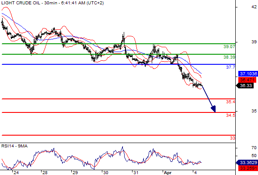Select the 24 date marker on axis

click(x=16, y=173)
